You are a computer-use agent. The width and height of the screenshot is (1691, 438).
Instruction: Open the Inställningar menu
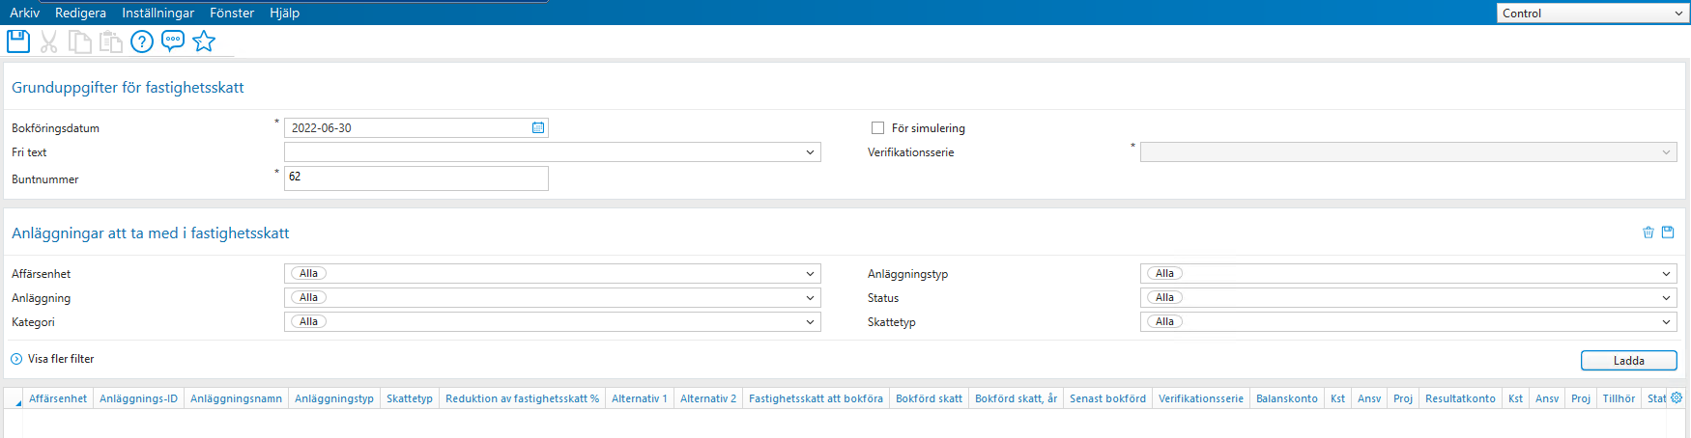point(158,13)
